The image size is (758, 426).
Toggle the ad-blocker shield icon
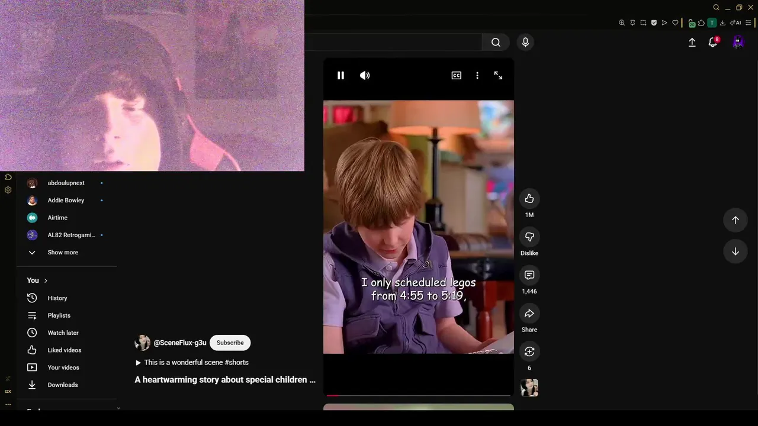click(654, 23)
